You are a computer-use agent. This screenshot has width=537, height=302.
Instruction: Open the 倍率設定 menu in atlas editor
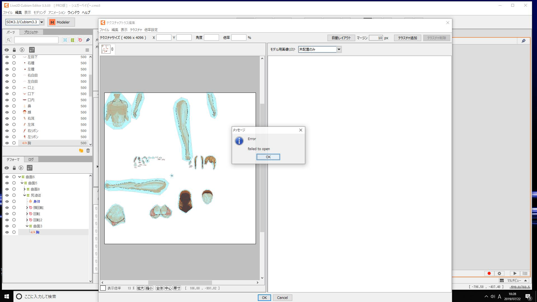pyautogui.click(x=151, y=30)
